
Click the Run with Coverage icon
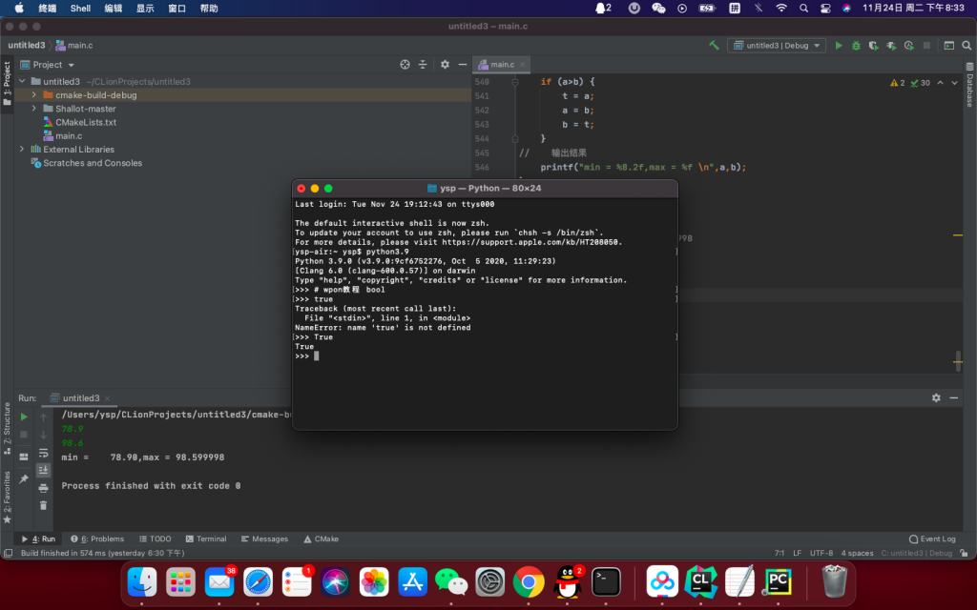pyautogui.click(x=873, y=45)
